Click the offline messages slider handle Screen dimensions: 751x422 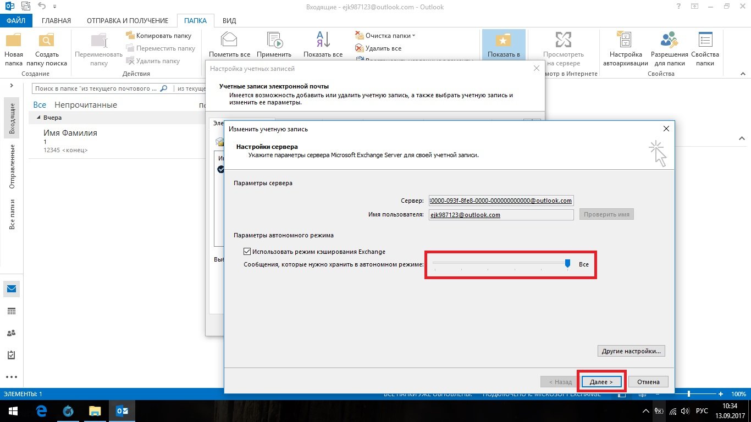[568, 264]
